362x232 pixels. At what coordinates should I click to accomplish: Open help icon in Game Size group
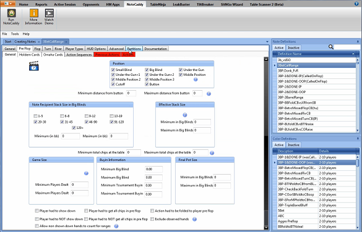coord(86,173)
